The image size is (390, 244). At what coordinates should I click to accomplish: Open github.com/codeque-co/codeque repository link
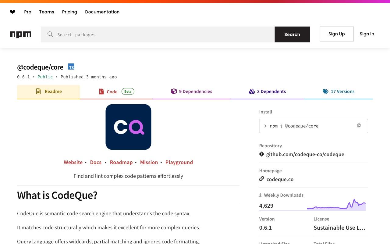click(x=305, y=154)
